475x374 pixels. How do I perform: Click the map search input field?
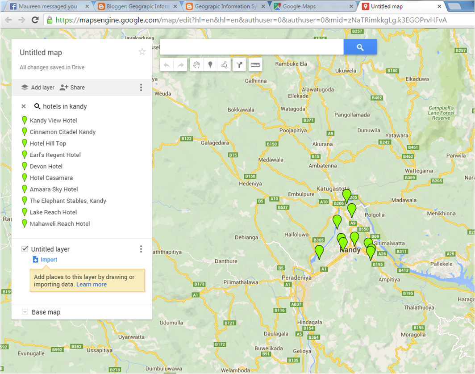[252, 47]
